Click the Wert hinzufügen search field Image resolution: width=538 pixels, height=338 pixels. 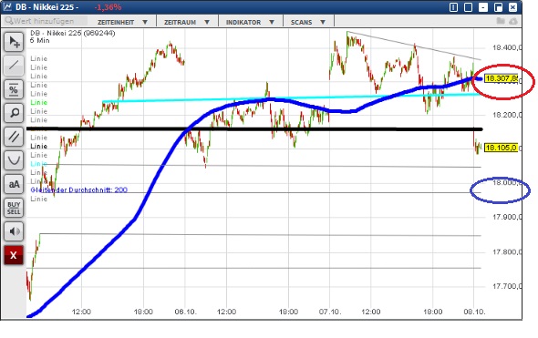coord(46,21)
